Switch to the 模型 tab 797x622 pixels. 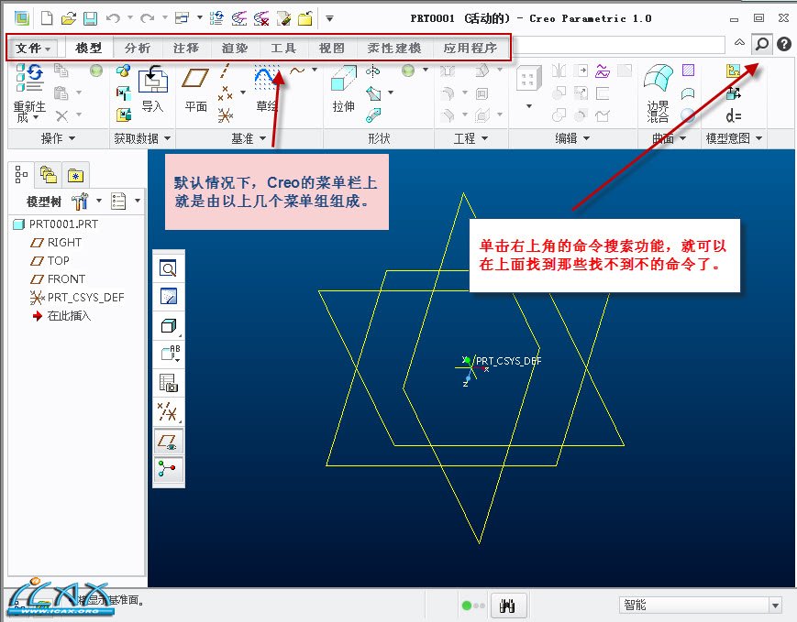click(88, 48)
